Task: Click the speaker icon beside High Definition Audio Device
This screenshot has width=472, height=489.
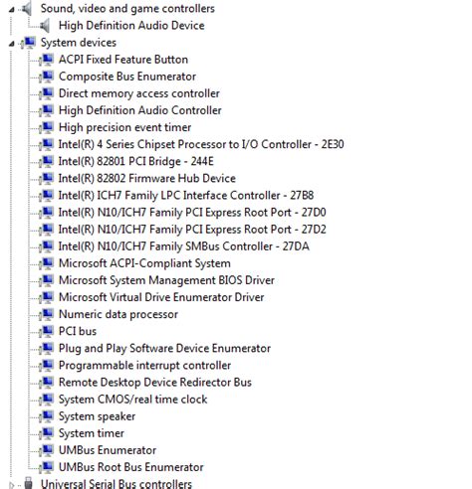Action: click(x=45, y=26)
